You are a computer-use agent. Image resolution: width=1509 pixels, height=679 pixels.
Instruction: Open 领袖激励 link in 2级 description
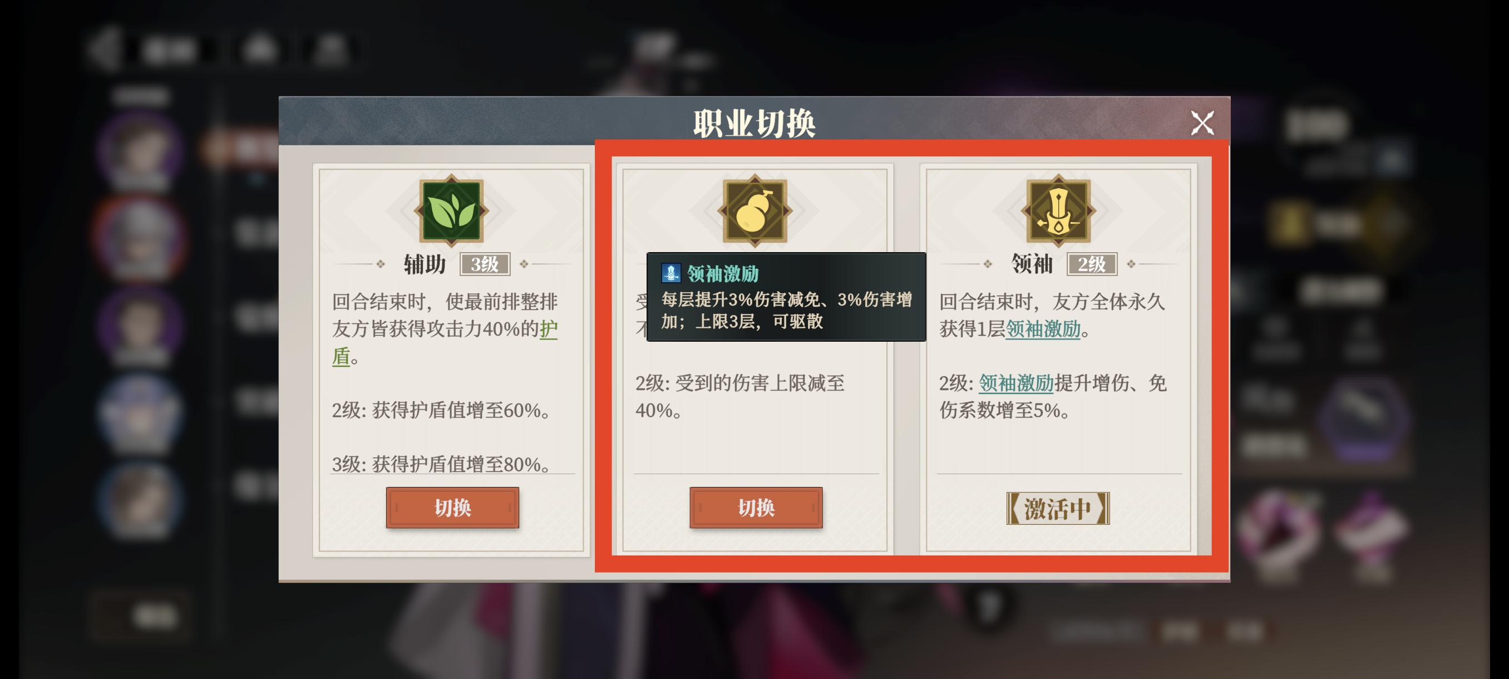(x=1016, y=383)
